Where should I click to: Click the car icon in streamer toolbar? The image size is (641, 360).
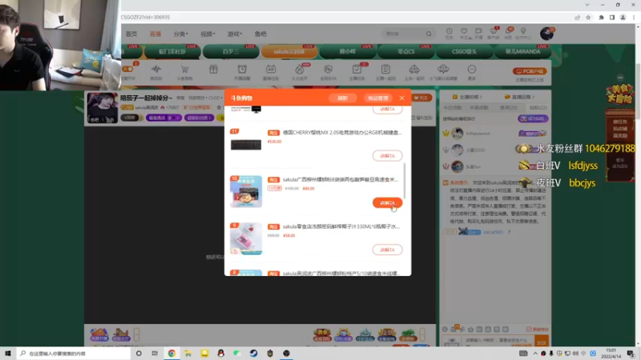point(414,70)
